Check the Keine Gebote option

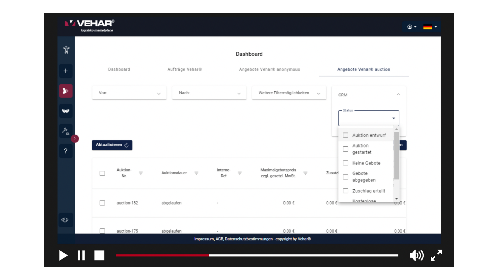(x=345, y=163)
